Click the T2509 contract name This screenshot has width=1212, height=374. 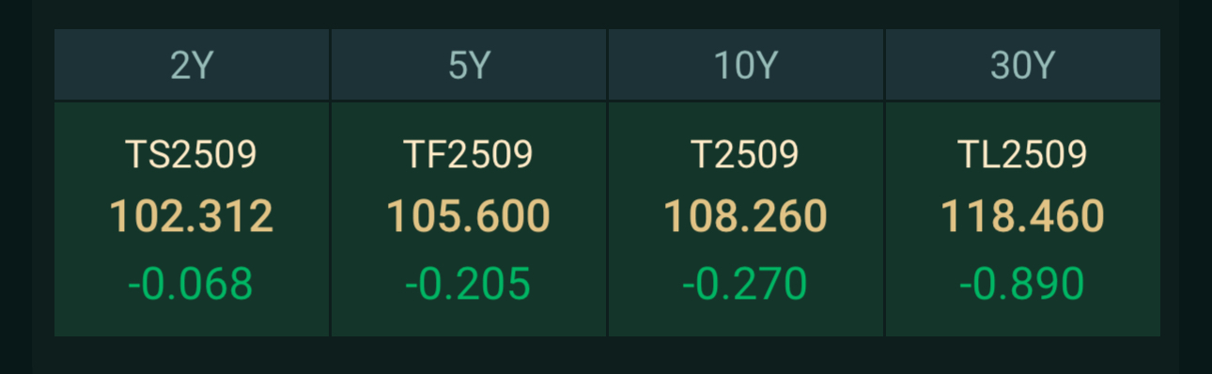coord(746,154)
